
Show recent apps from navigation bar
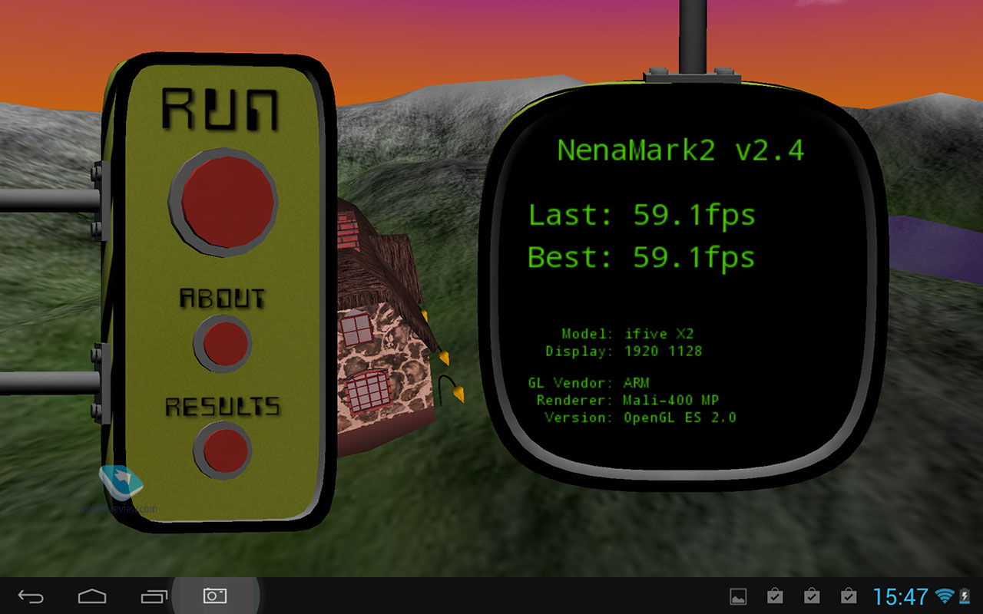click(154, 596)
